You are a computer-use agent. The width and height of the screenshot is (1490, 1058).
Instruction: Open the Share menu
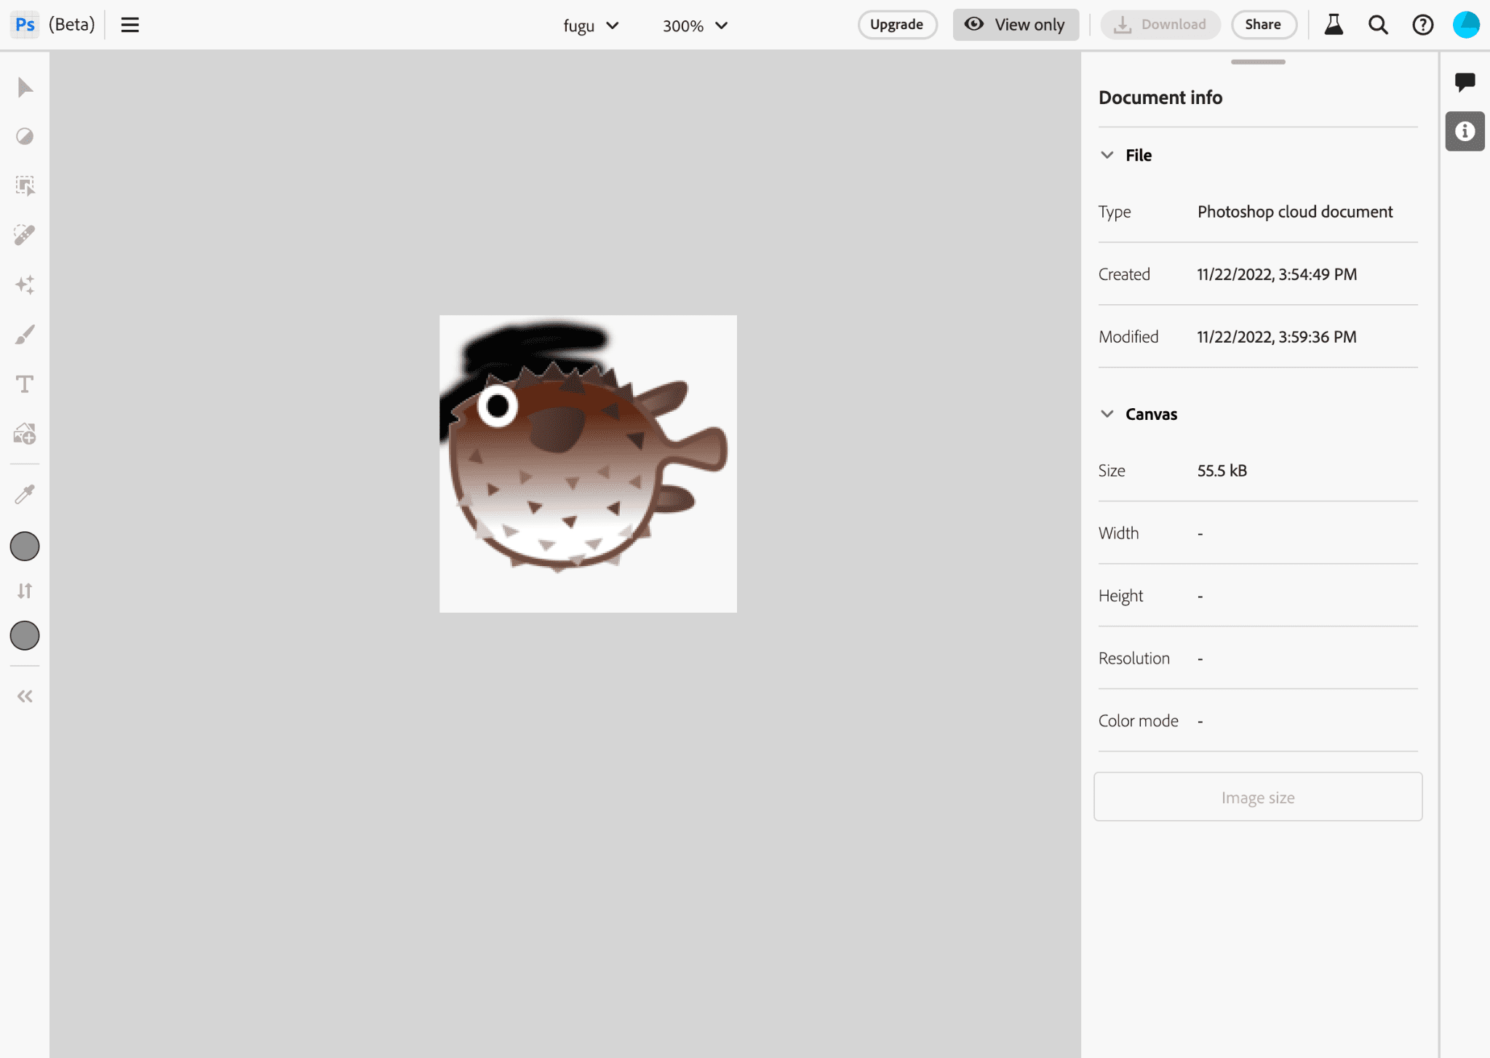pyautogui.click(x=1261, y=24)
